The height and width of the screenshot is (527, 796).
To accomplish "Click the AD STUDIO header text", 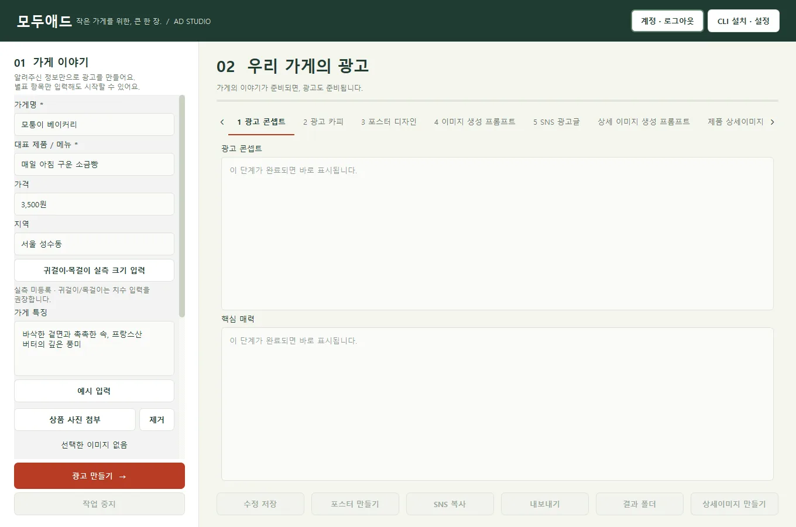I will (x=192, y=21).
